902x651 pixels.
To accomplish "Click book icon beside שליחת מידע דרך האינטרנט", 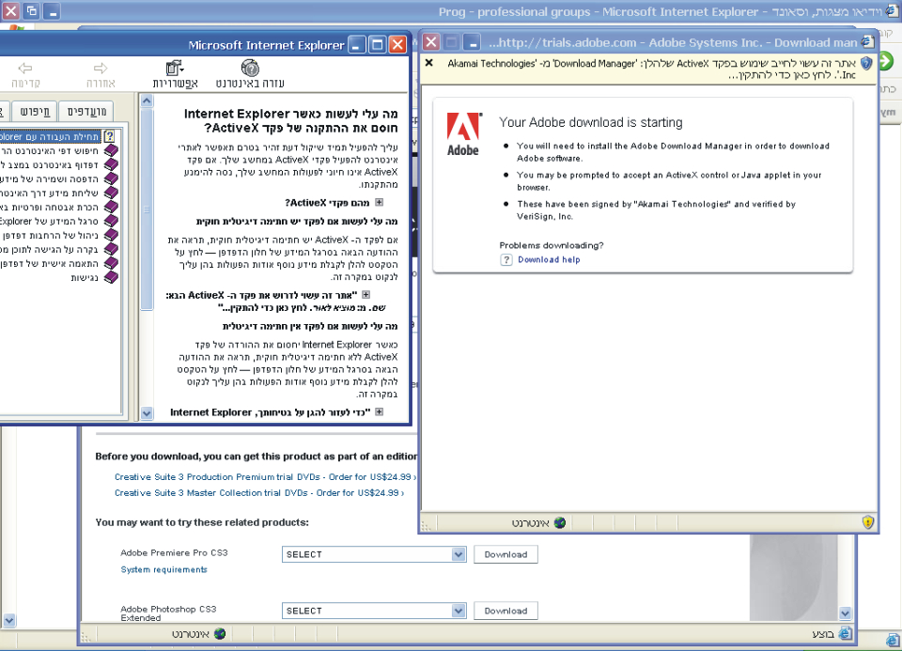I will pos(111,194).
